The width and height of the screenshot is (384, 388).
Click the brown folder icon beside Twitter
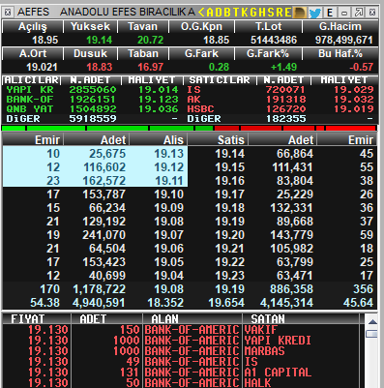point(299,13)
